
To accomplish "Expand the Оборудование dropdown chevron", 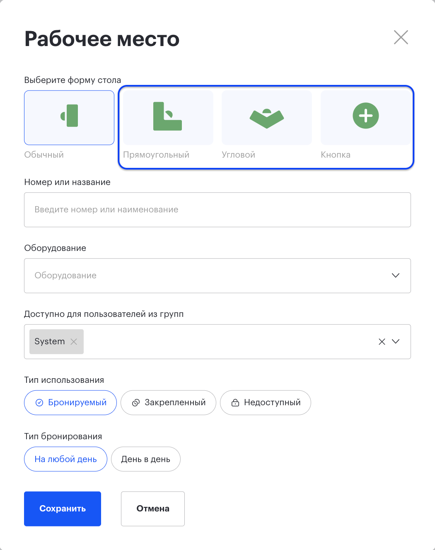I will point(396,275).
